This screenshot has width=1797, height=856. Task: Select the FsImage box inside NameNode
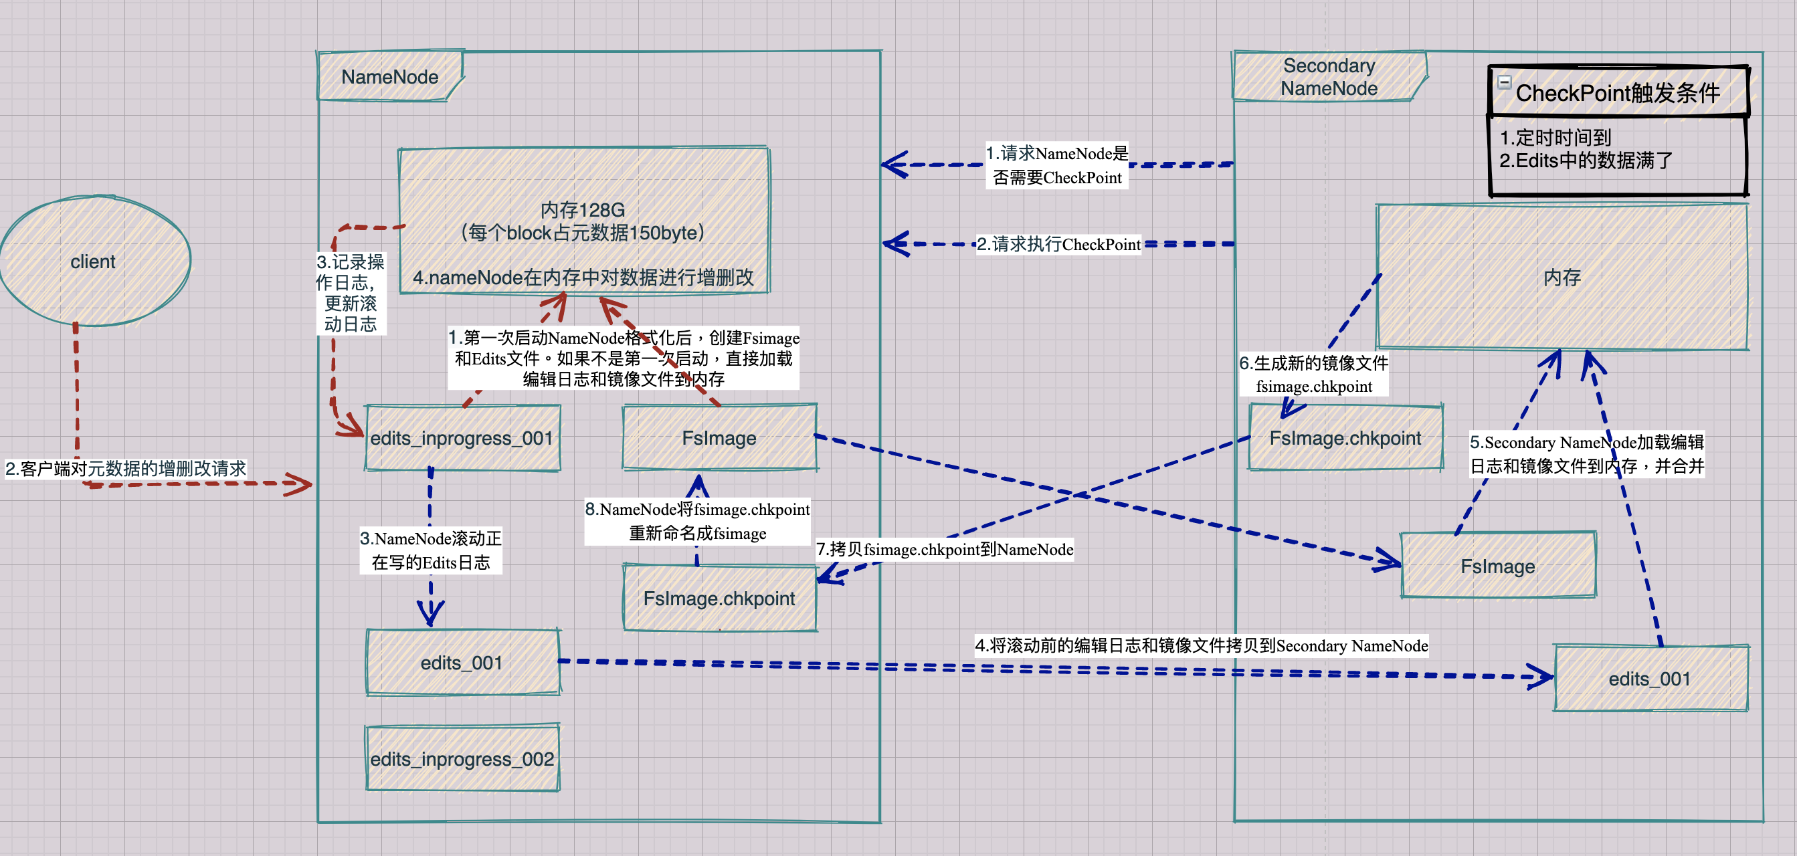[719, 438]
